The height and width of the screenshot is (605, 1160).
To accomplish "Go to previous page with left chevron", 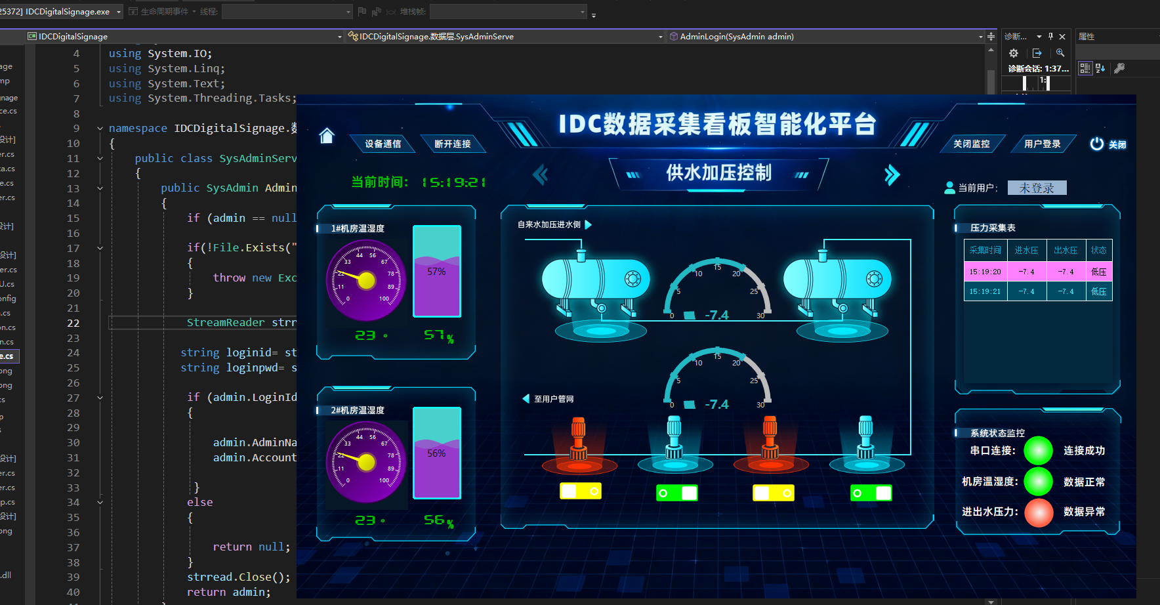I will click(540, 175).
